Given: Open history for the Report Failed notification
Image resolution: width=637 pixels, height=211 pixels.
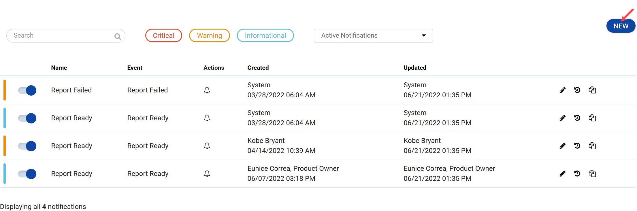Looking at the screenshot, I should pos(577,90).
